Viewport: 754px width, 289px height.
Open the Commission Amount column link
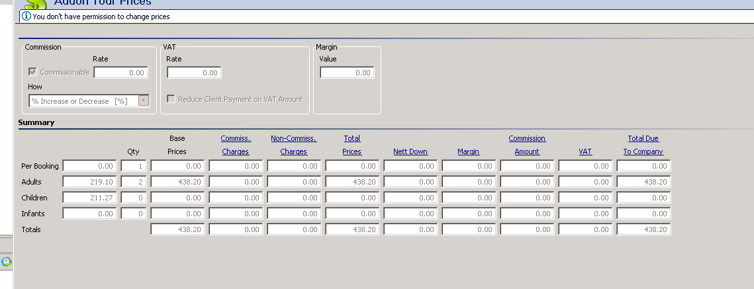(x=527, y=145)
